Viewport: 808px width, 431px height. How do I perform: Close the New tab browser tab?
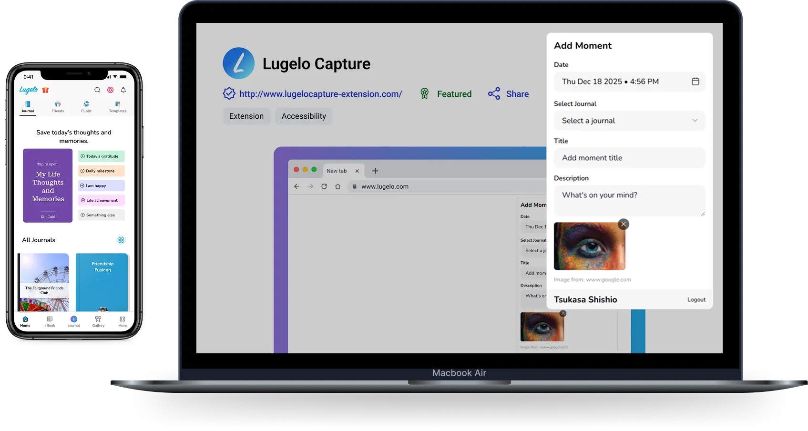point(357,171)
